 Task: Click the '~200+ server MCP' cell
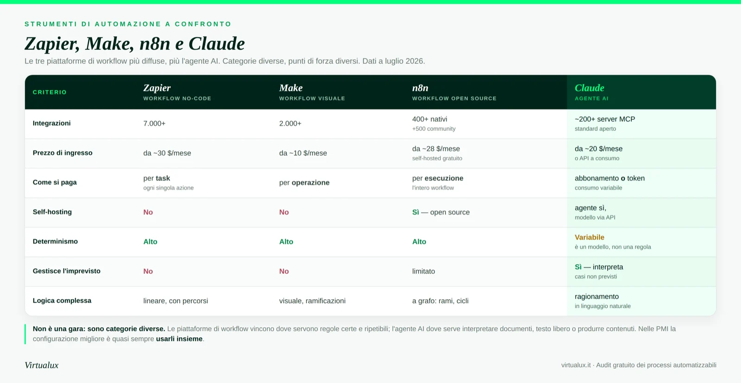click(605, 119)
